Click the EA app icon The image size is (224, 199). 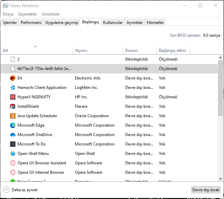pos(13,78)
